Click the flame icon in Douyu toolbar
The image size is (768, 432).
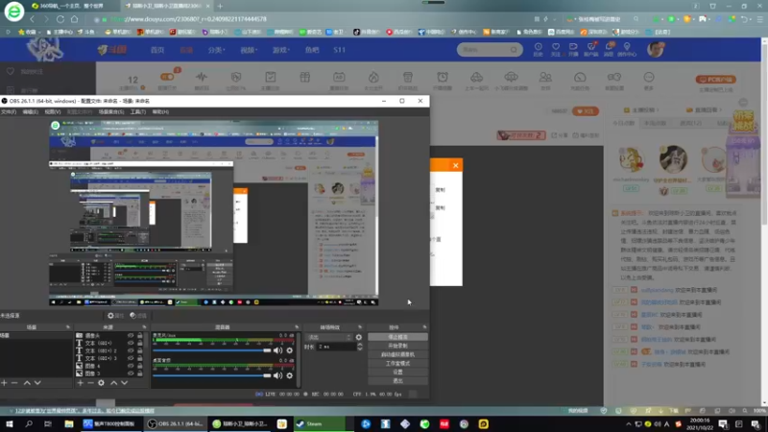pos(373,77)
